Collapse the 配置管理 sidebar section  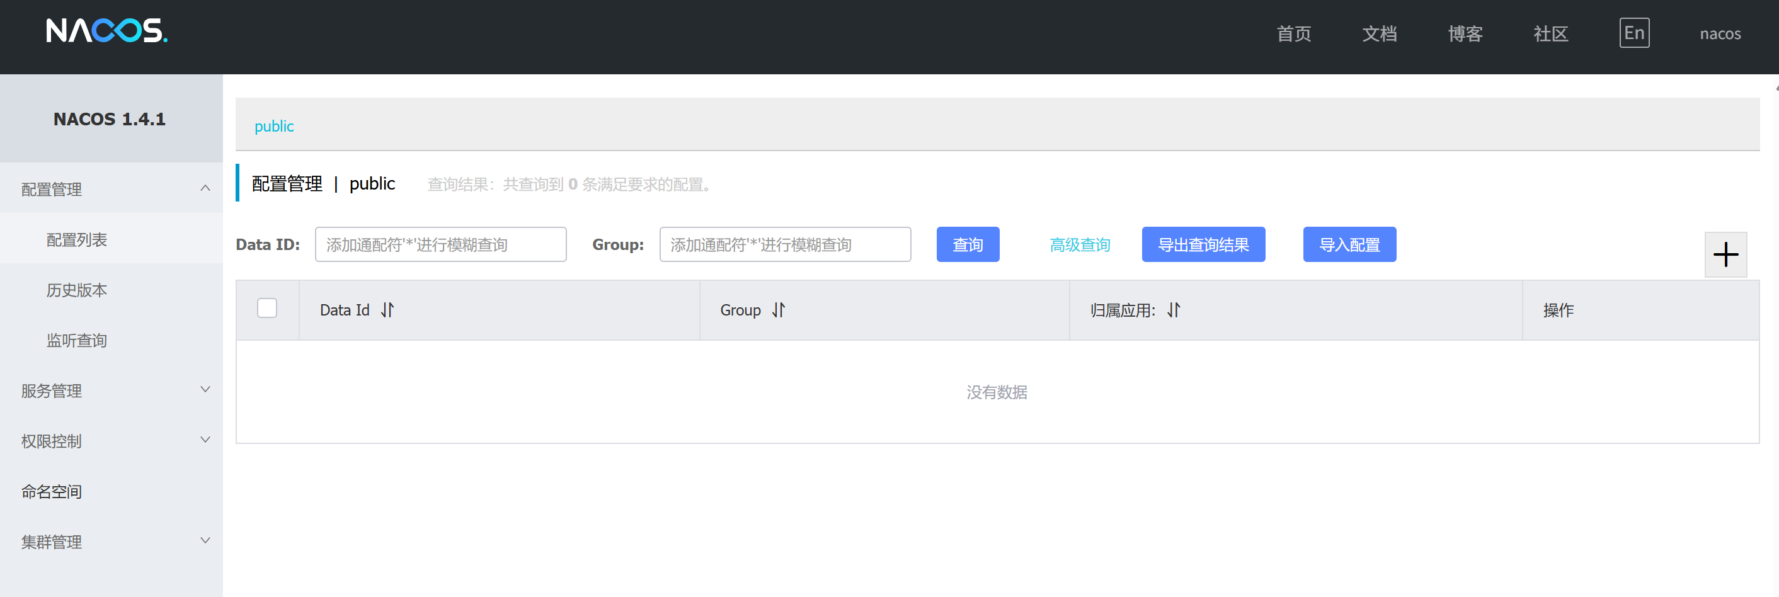tap(111, 188)
